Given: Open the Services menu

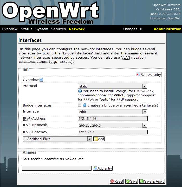Looking at the screenshot, I should (58, 29).
